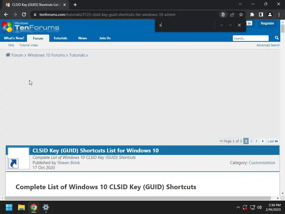
Task: Bookmark this page with star icon
Action: [241, 14]
